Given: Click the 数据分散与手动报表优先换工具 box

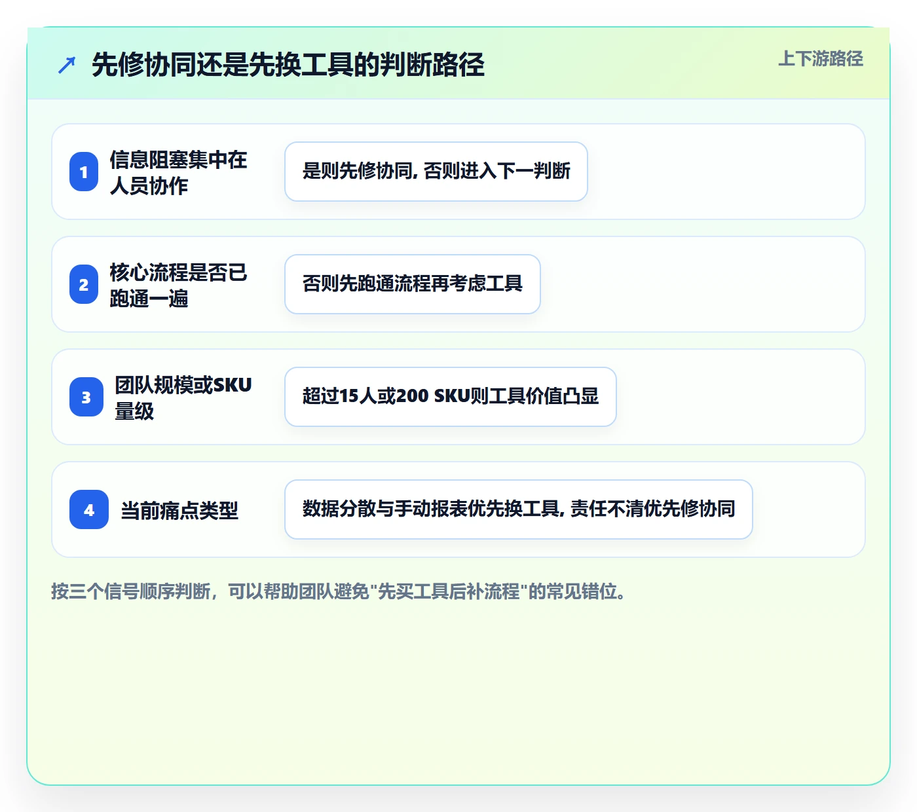Looking at the screenshot, I should pos(519,509).
